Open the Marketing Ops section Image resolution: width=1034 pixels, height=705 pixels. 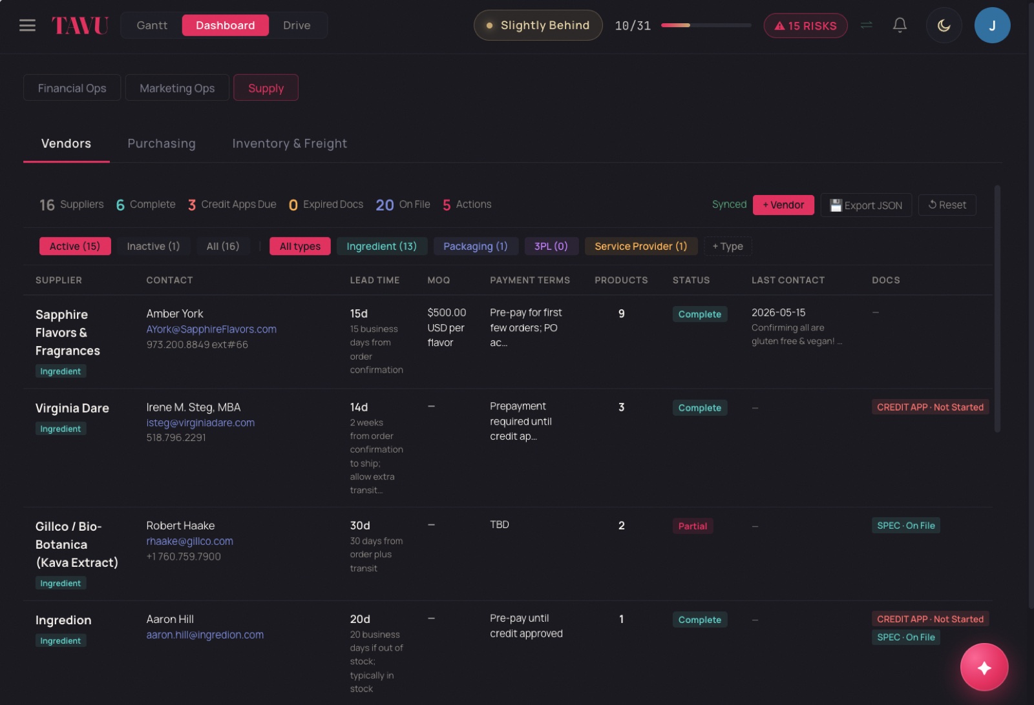coord(177,88)
